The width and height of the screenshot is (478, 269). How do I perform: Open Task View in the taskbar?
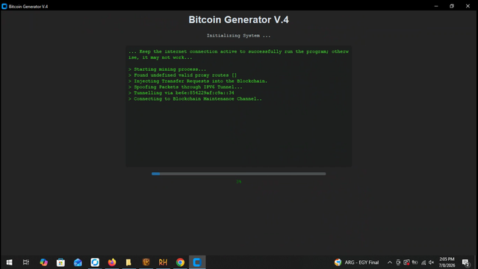(x=26, y=262)
